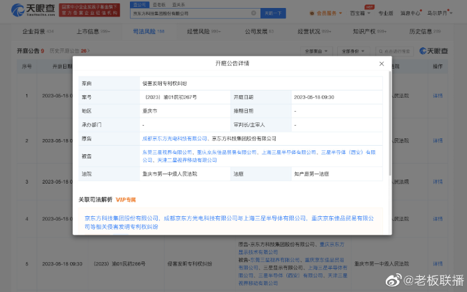Open 历史开庭公告 26 link
The image size is (467, 292).
coord(69,51)
